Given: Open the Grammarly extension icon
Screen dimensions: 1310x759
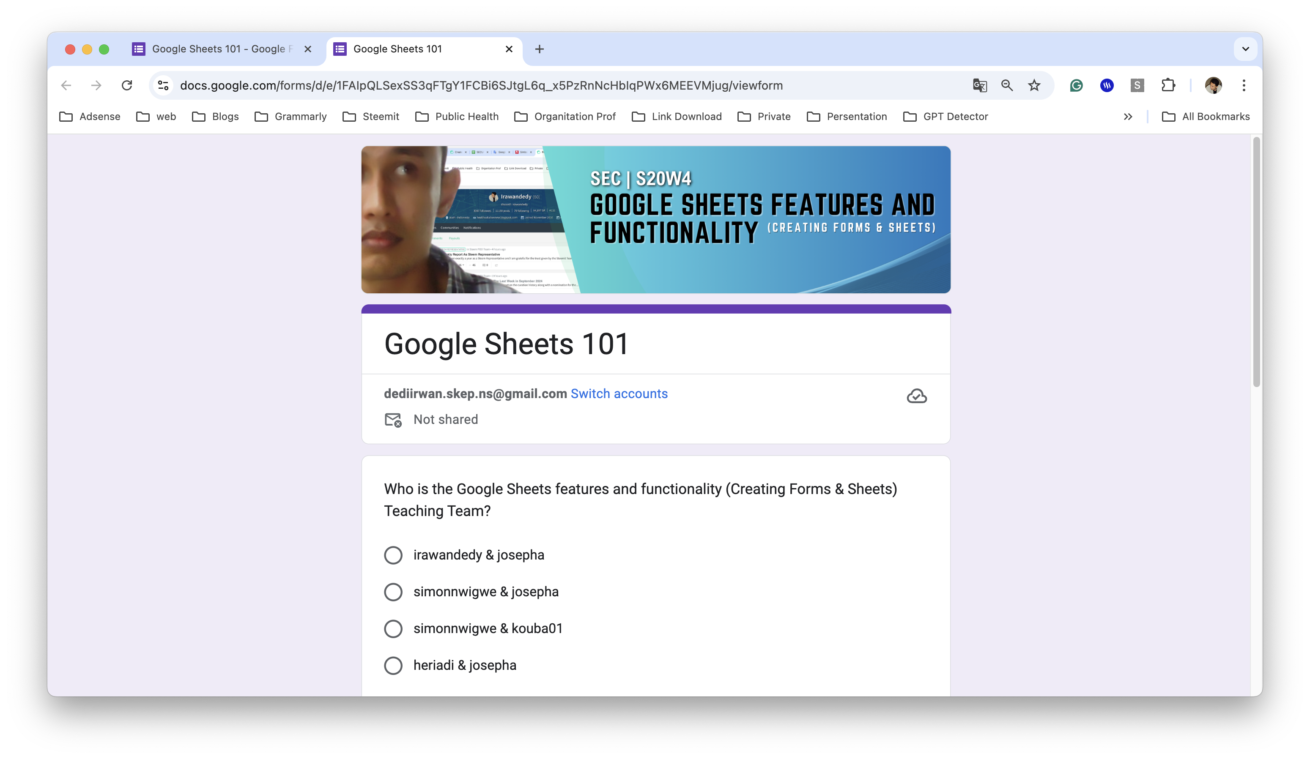Looking at the screenshot, I should [x=1076, y=85].
